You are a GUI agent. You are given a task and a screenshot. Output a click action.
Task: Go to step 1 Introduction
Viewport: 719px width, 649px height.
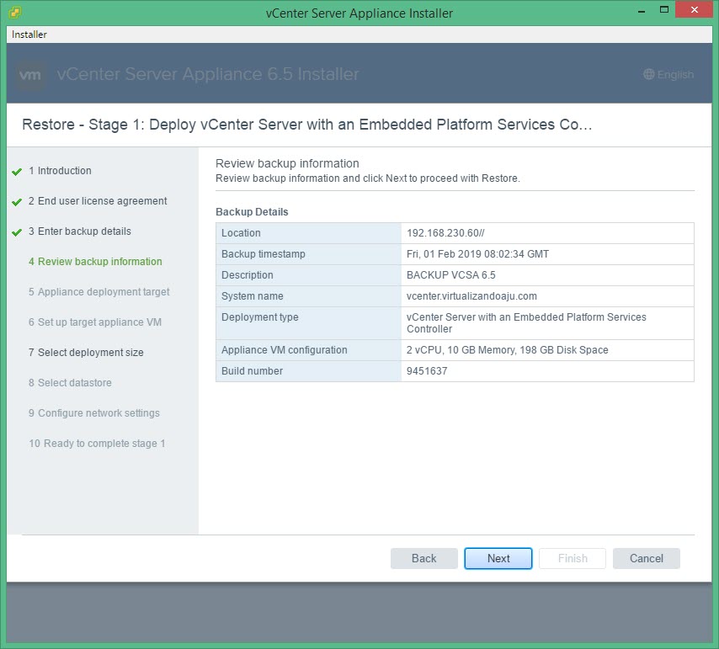click(64, 171)
